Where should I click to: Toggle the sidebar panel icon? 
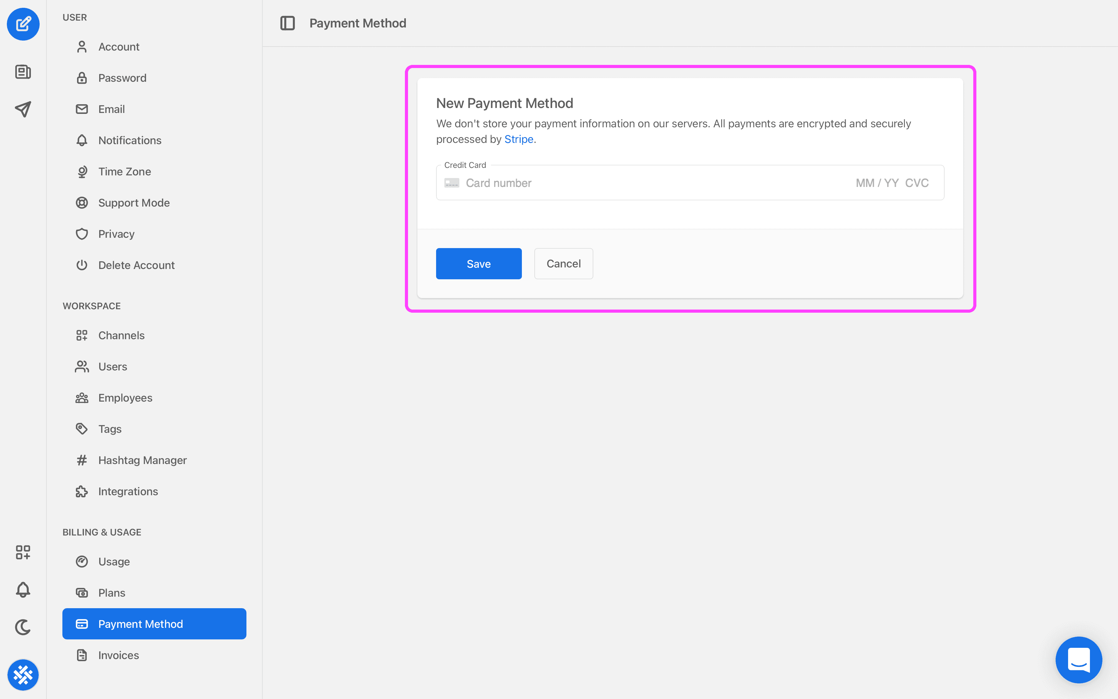point(287,23)
